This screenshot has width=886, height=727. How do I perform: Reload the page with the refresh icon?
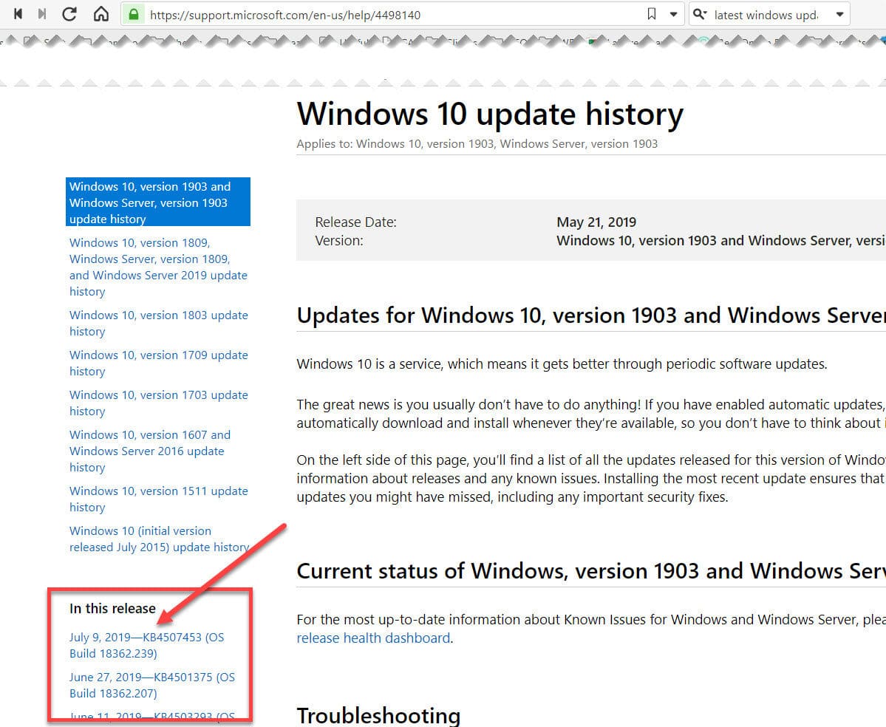pyautogui.click(x=69, y=14)
